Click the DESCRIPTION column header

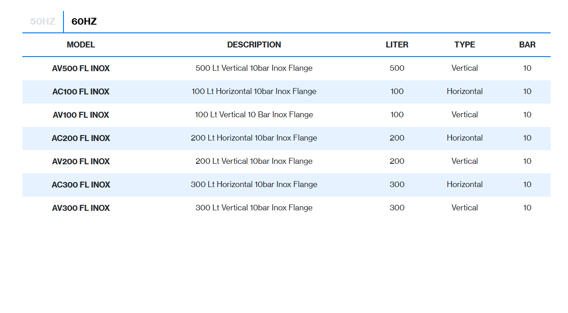click(x=254, y=45)
